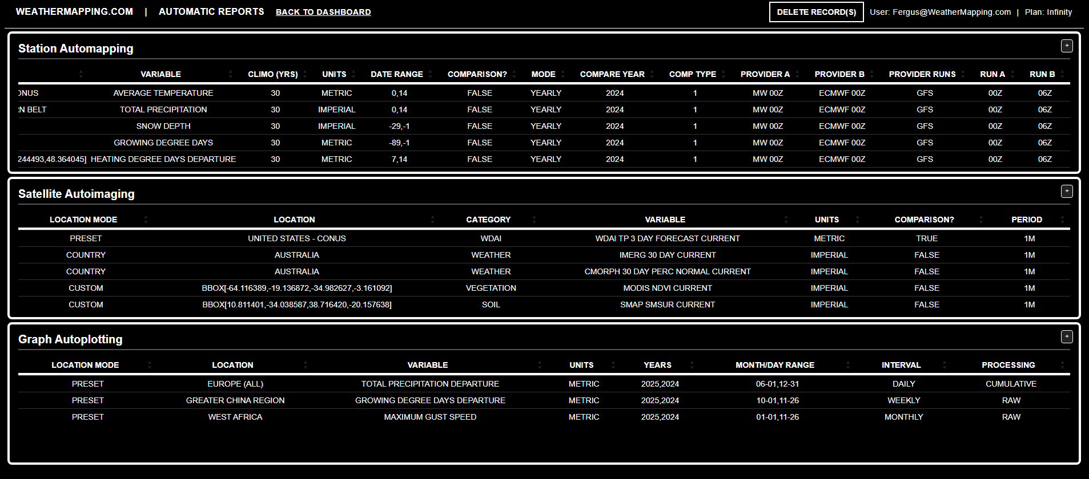Sort Station Automapping by COMPARISON? column icon
This screenshot has height=479, width=1089.
click(x=515, y=74)
